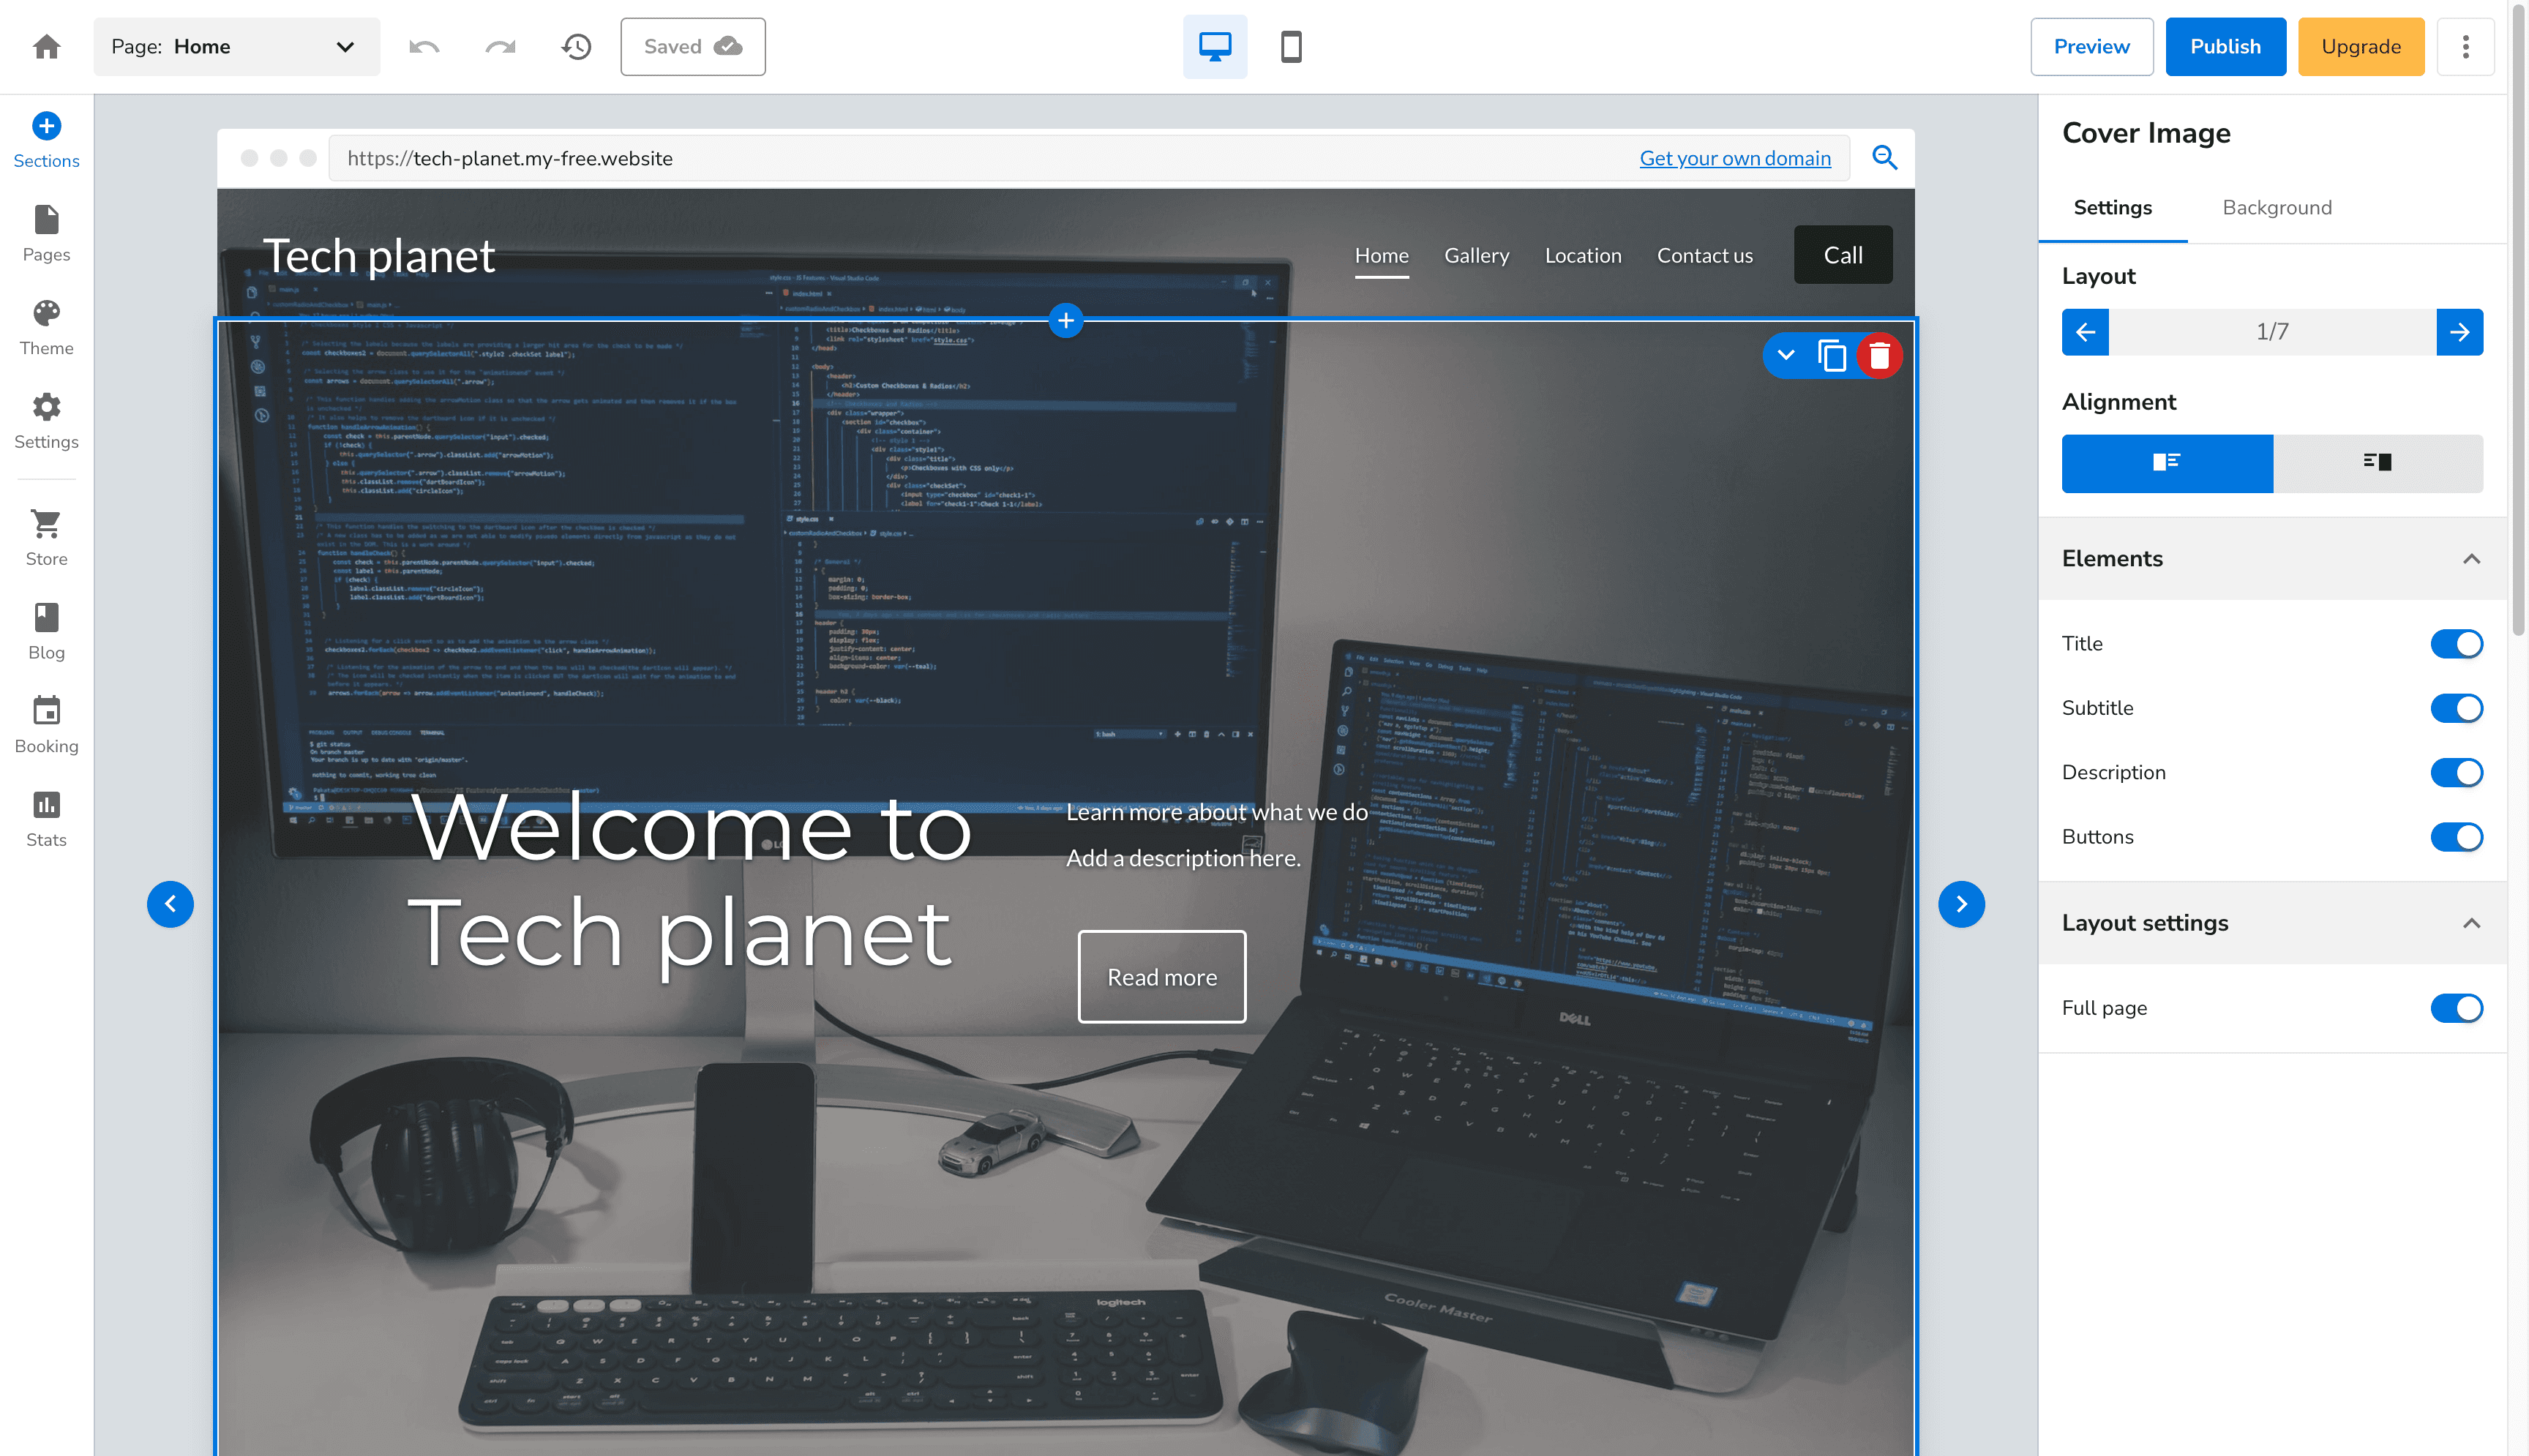The width and height of the screenshot is (2529, 1456).
Task: Open the three-dot more options menu
Action: [x=2465, y=46]
